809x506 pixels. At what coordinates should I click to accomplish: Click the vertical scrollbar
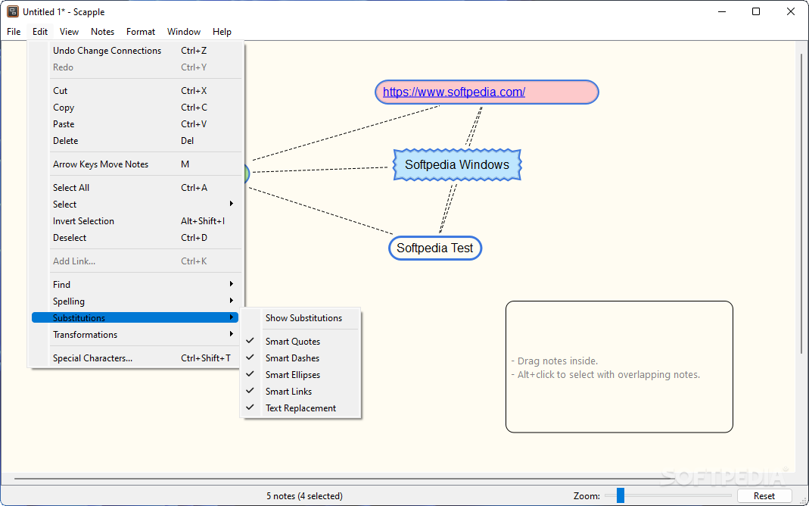pyautogui.click(x=801, y=204)
